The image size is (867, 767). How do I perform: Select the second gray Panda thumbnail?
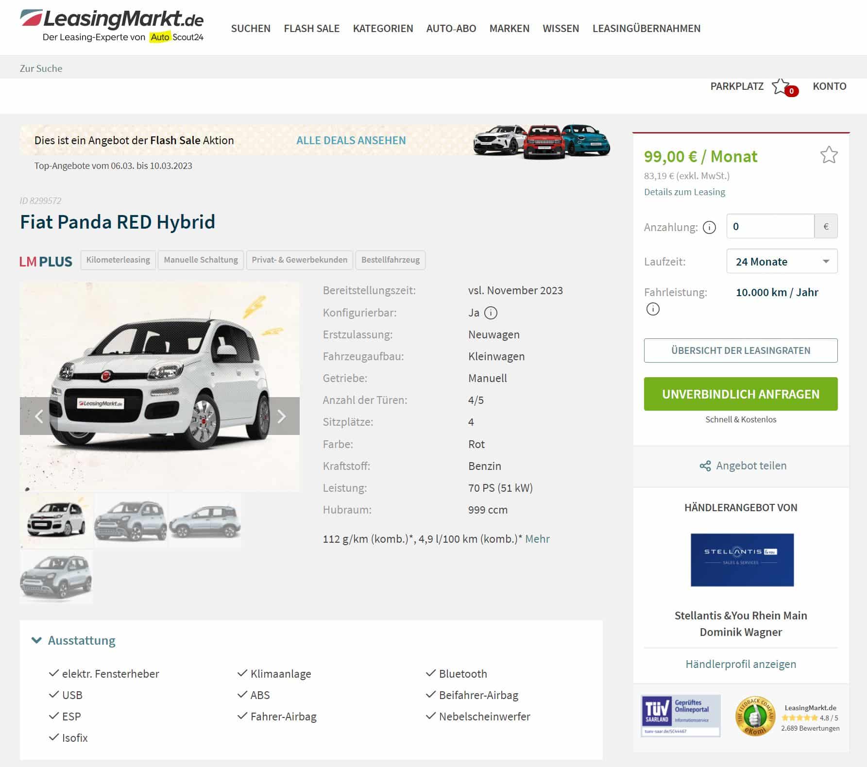(131, 520)
